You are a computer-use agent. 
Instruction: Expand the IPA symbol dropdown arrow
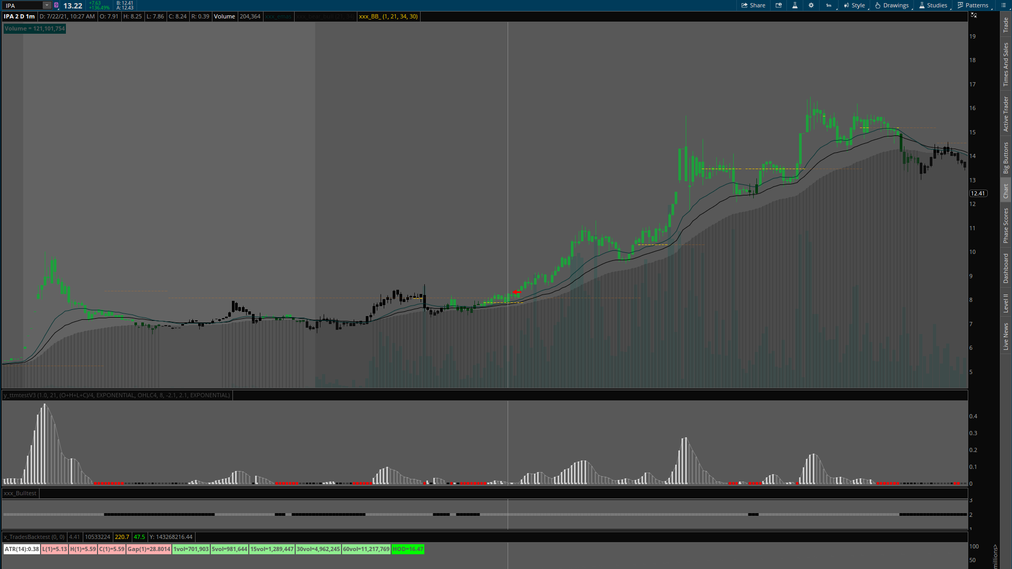coord(47,5)
